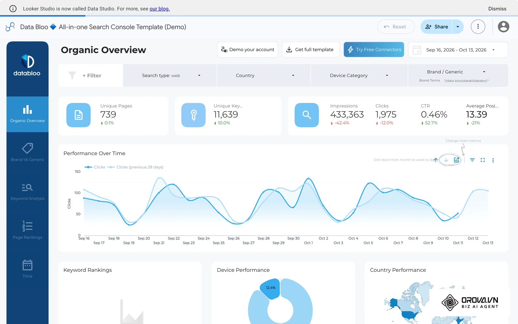Click Get full template button
Screen dimensions: 518x324
tap(310, 50)
